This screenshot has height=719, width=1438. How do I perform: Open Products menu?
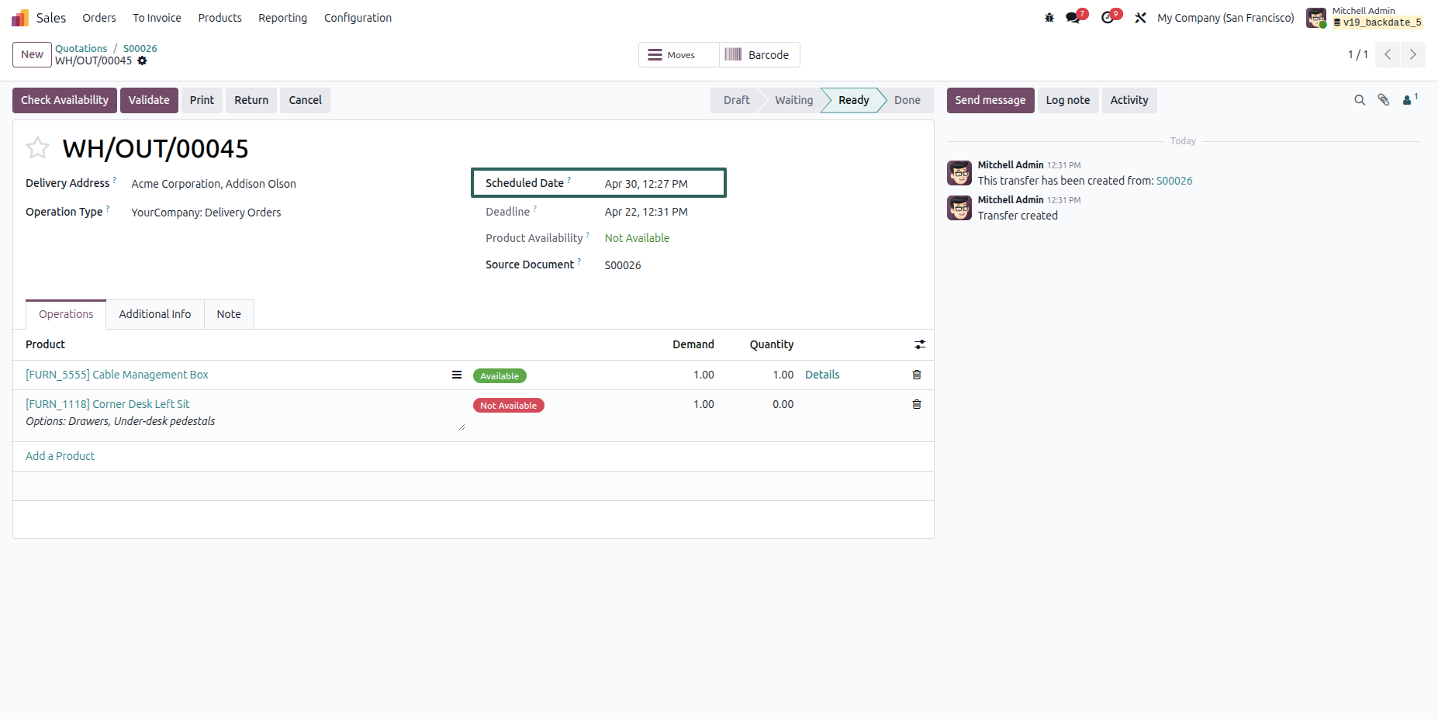click(x=220, y=18)
